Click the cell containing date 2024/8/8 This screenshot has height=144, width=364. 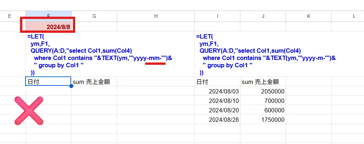(49, 27)
